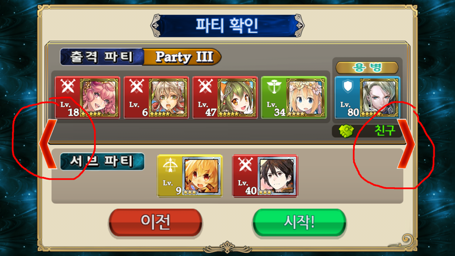Tap the green 시작! button

299,222
